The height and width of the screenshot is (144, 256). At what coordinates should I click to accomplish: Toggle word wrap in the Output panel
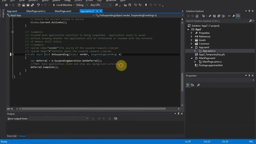pos(116,118)
